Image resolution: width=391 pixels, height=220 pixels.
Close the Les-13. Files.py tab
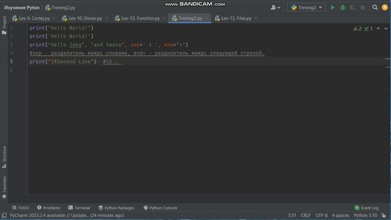256,18
